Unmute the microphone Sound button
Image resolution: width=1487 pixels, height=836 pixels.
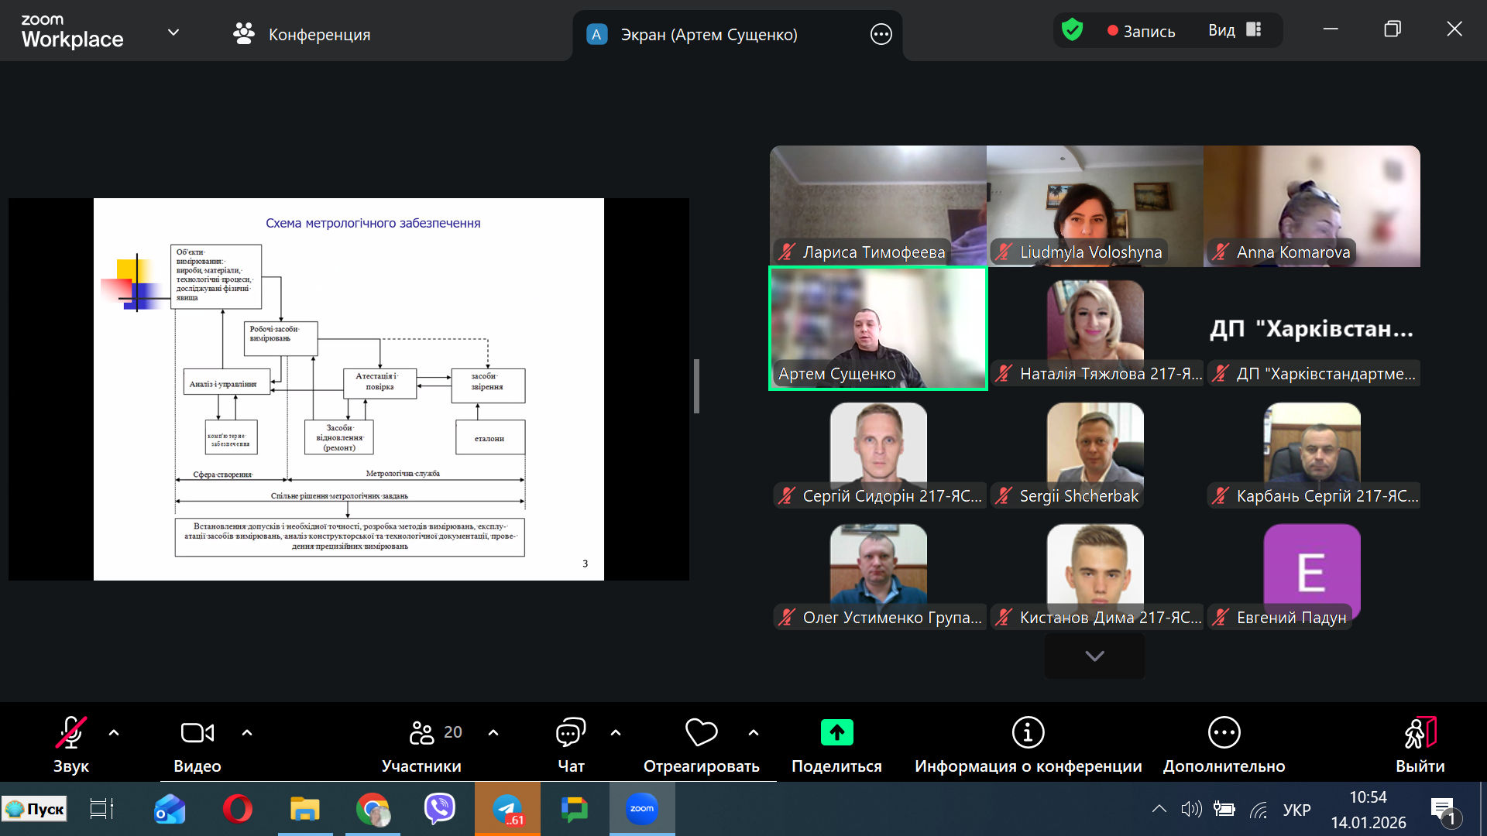[70, 732]
